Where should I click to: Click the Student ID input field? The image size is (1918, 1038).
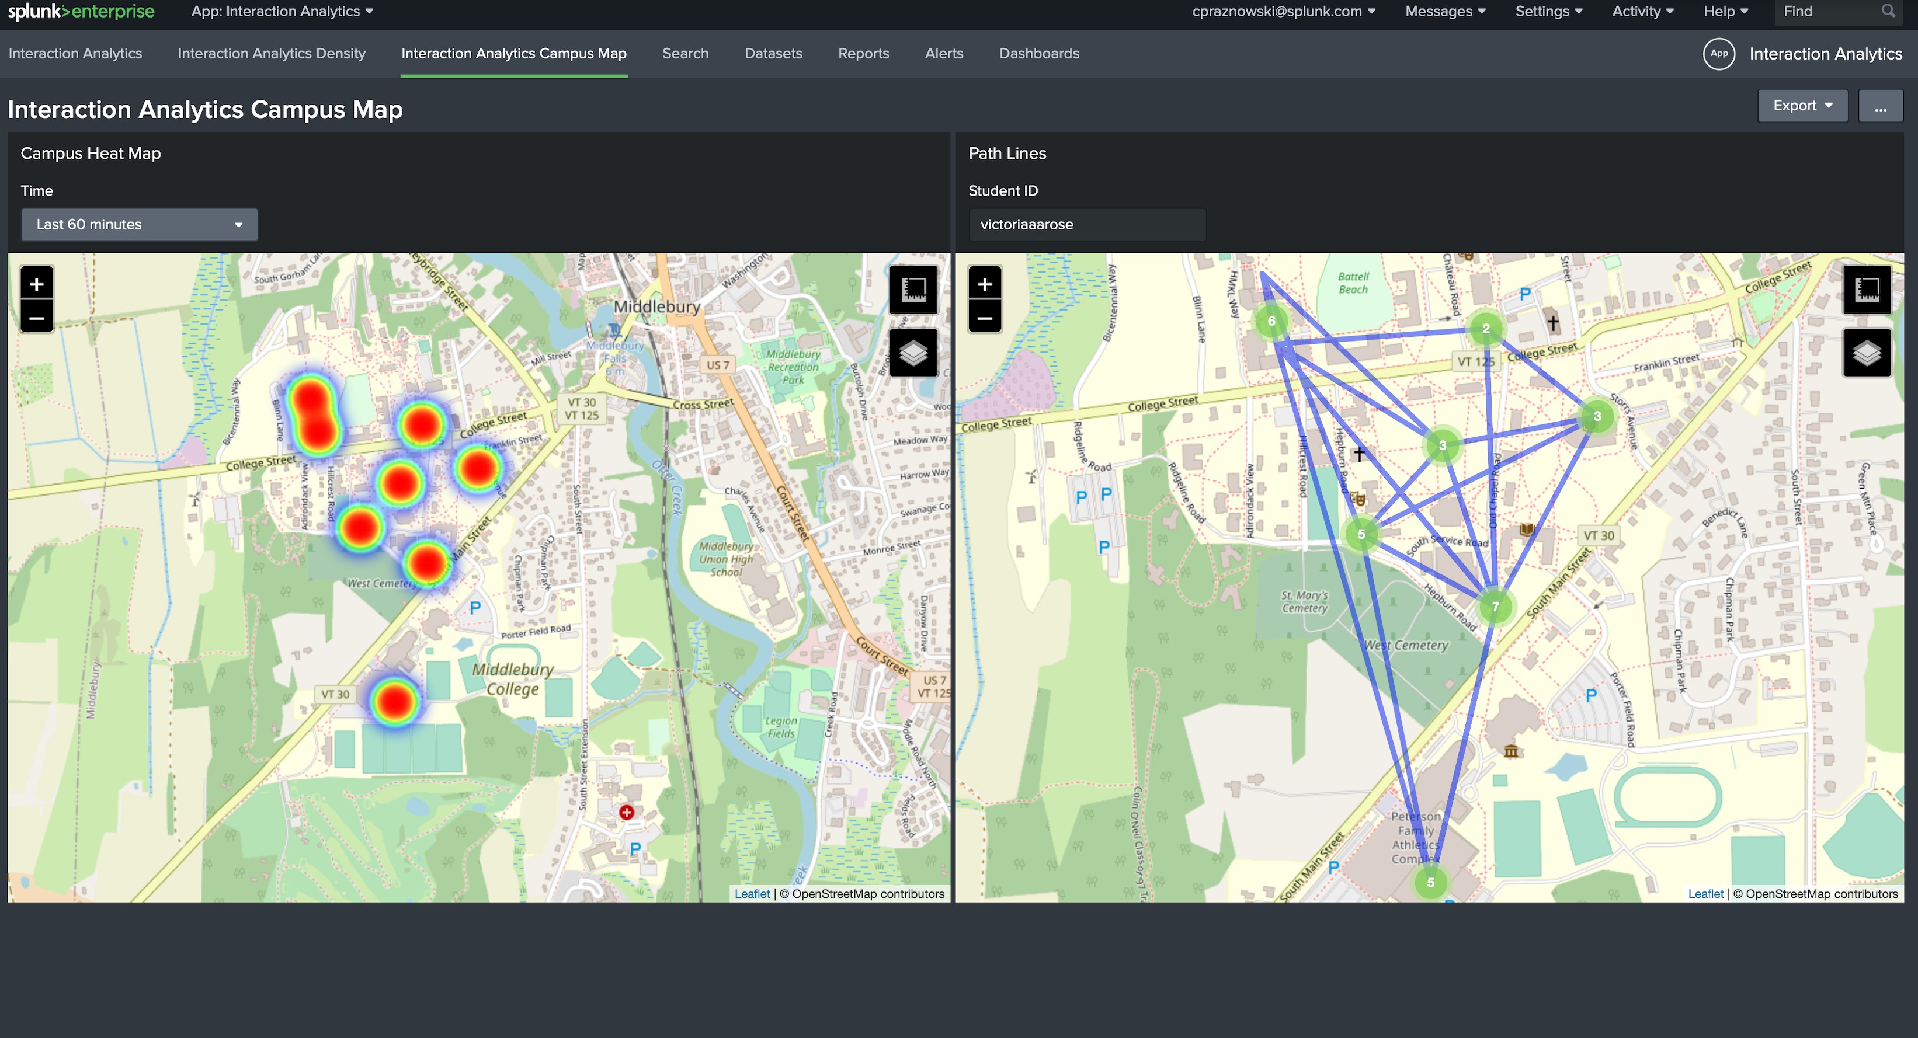pyautogui.click(x=1086, y=224)
